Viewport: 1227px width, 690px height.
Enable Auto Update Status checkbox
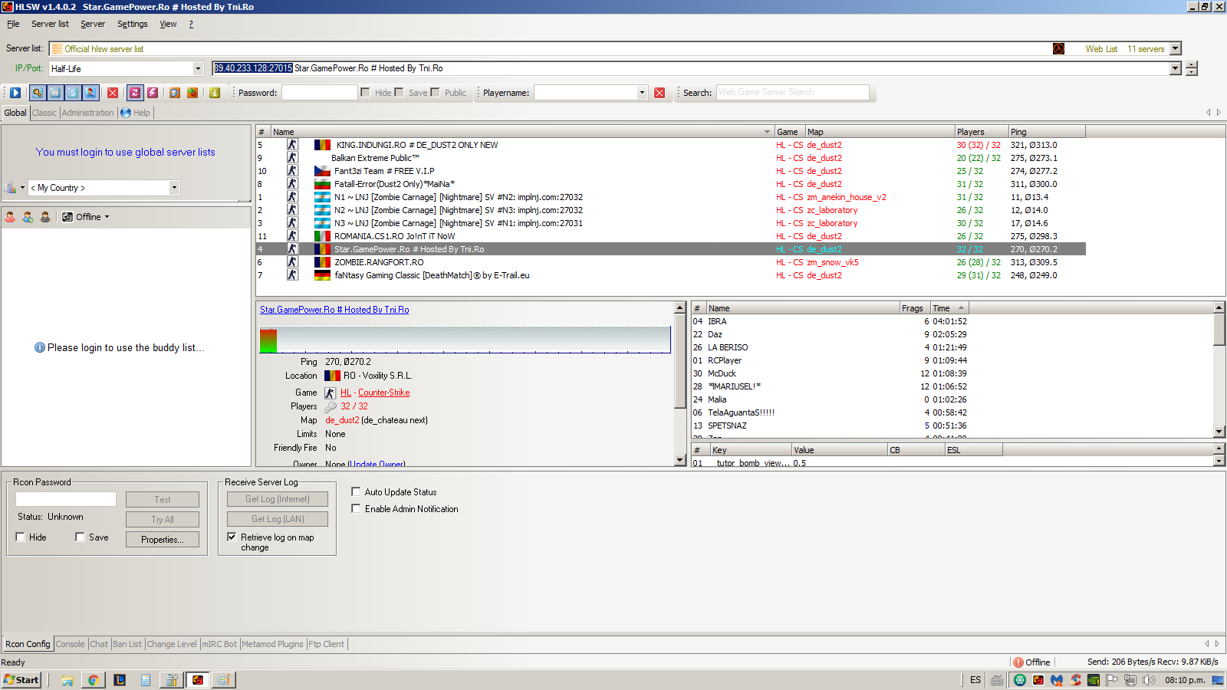(x=356, y=491)
